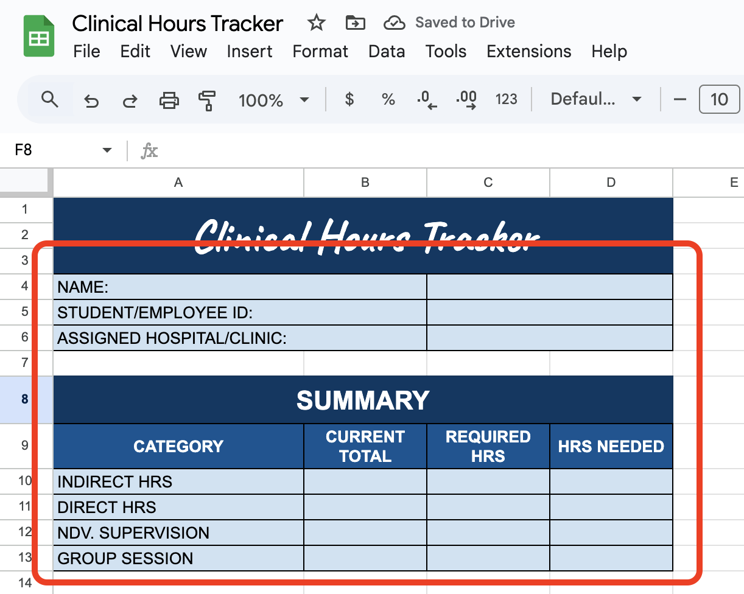The width and height of the screenshot is (744, 594).
Task: Decrease decimal places
Action: coord(427,99)
